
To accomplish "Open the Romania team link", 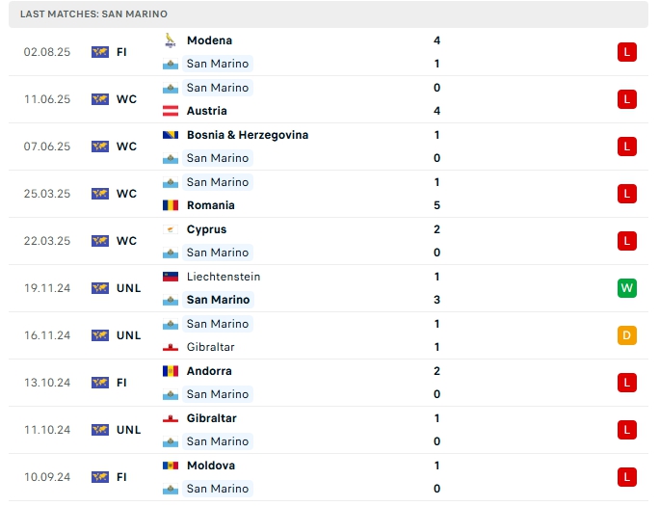I will 211,205.
